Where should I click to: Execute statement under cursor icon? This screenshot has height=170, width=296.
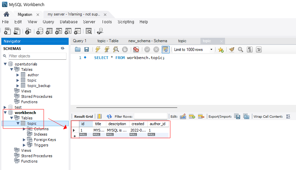[x=107, y=50]
